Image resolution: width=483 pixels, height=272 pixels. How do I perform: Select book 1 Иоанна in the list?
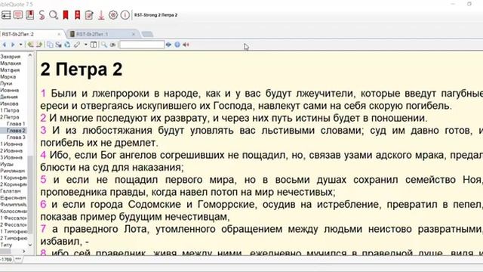(x=11, y=144)
